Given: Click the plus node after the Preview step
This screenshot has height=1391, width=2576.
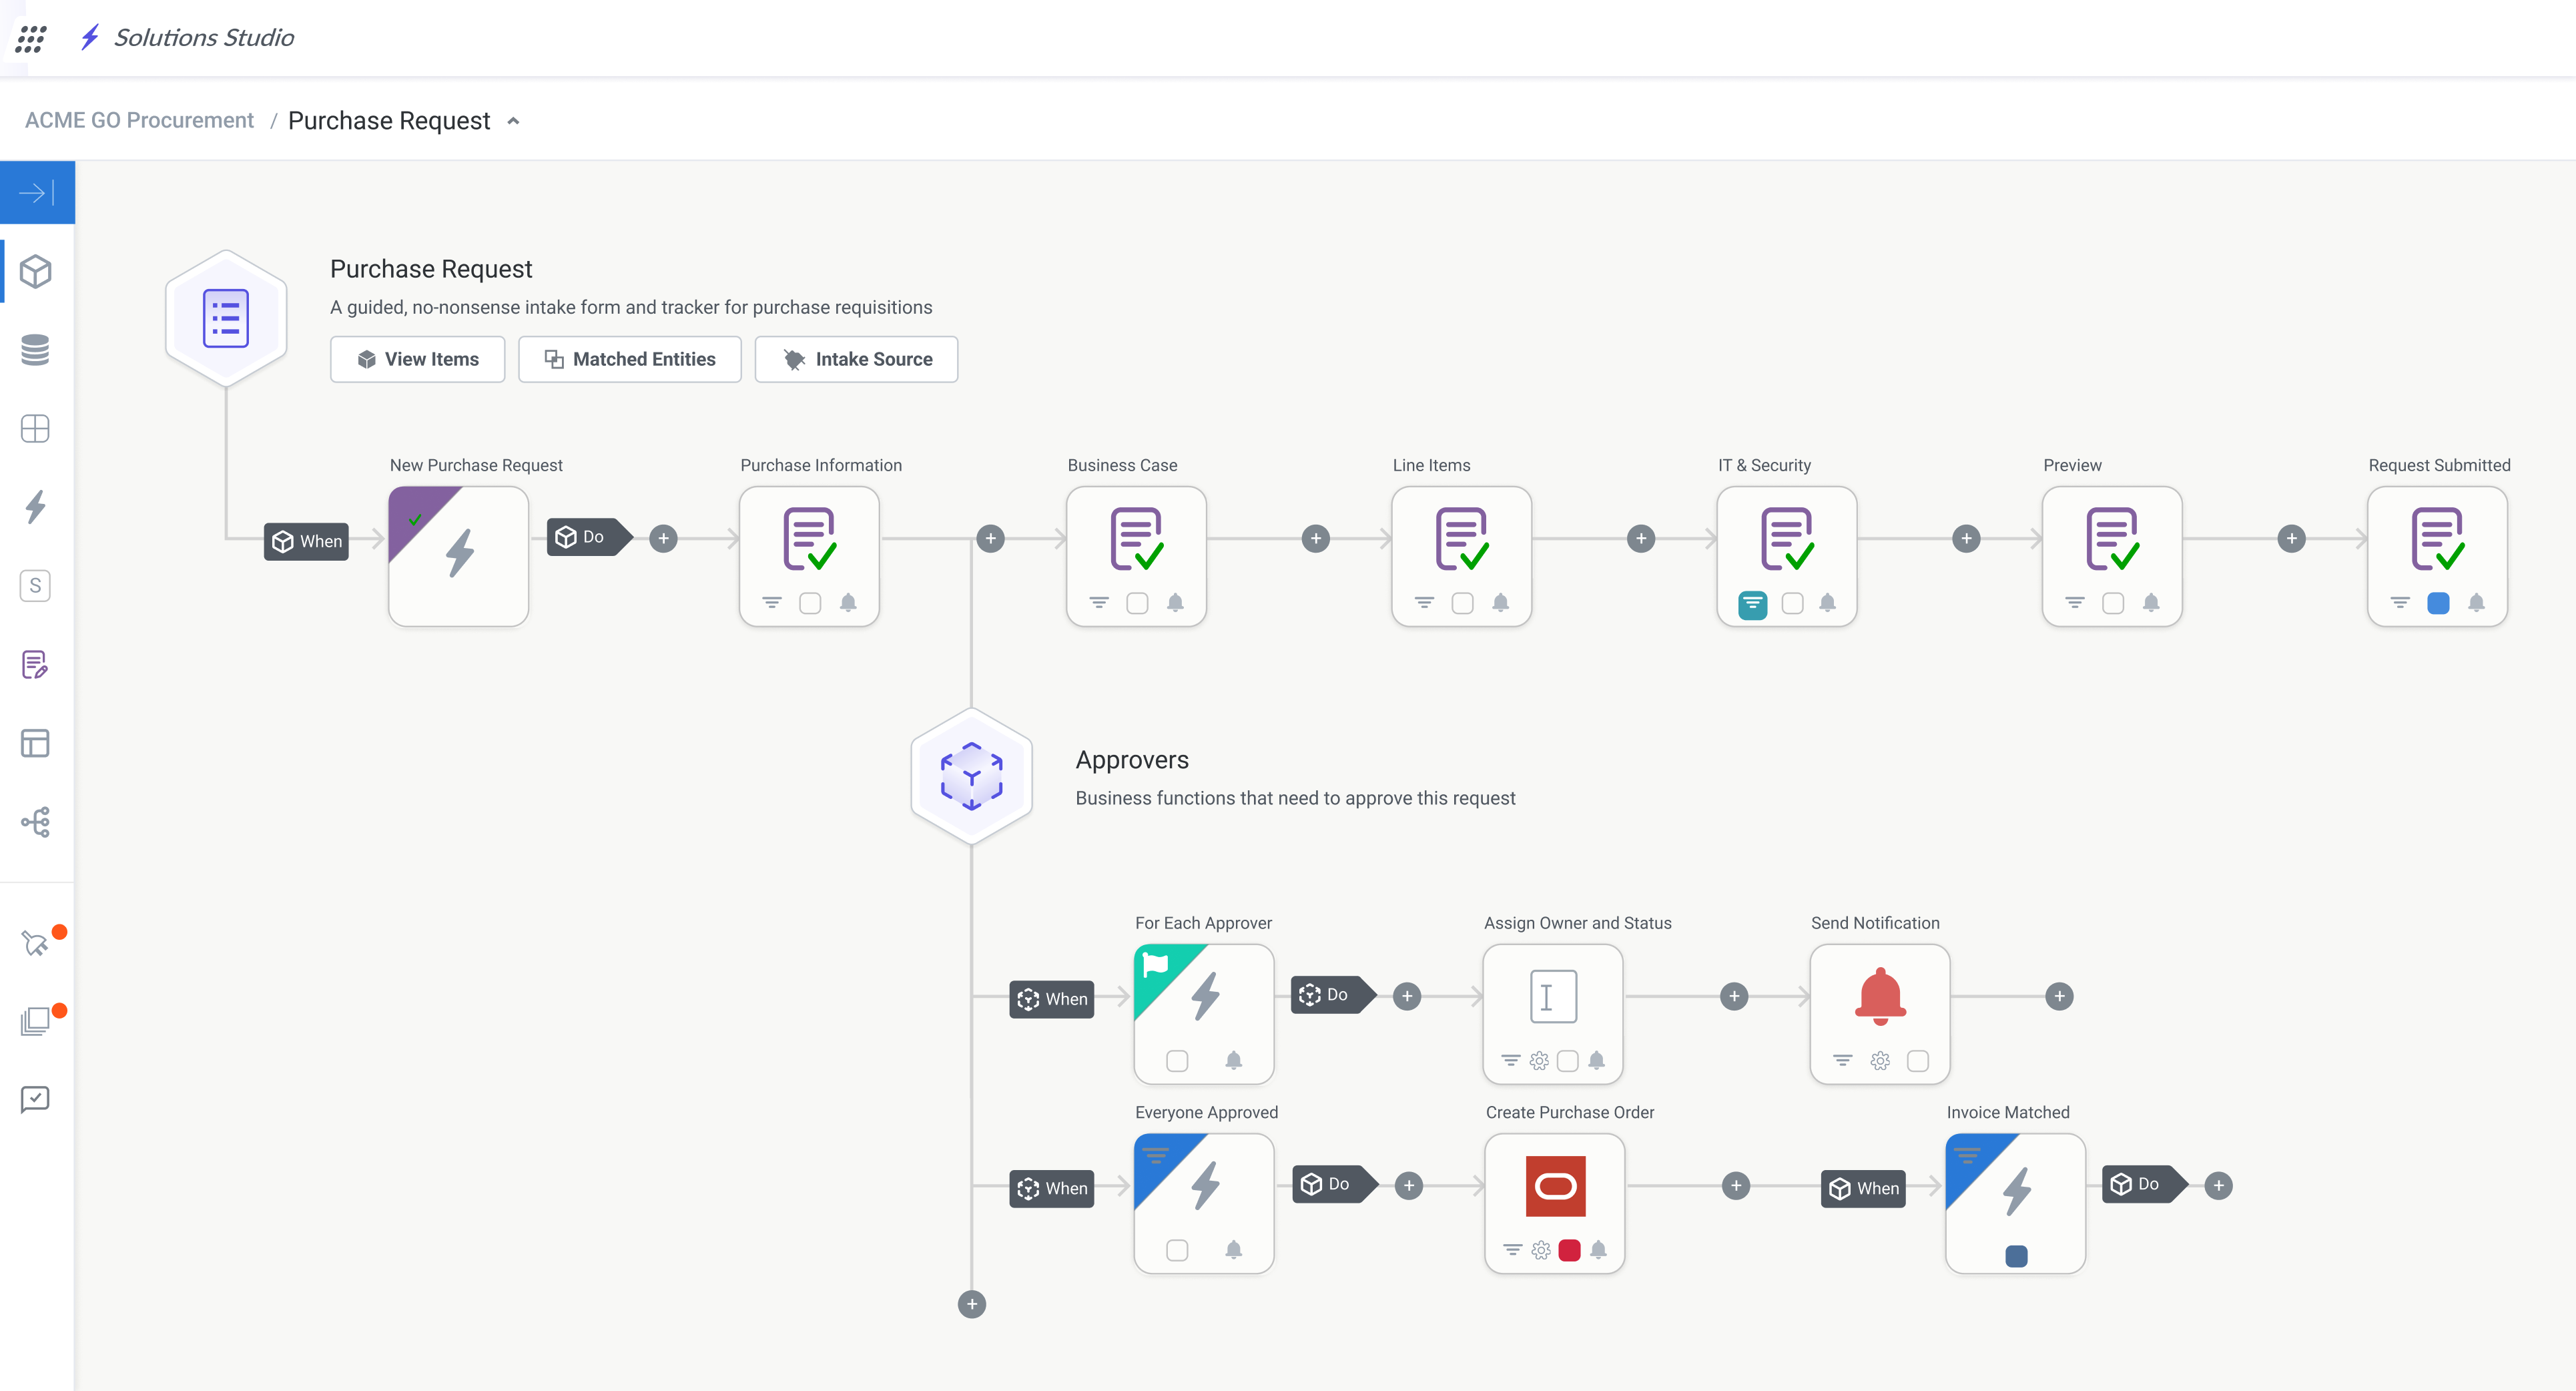Looking at the screenshot, I should pyautogui.click(x=2292, y=538).
